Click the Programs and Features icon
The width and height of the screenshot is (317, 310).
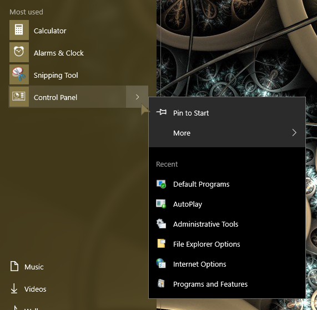click(161, 283)
